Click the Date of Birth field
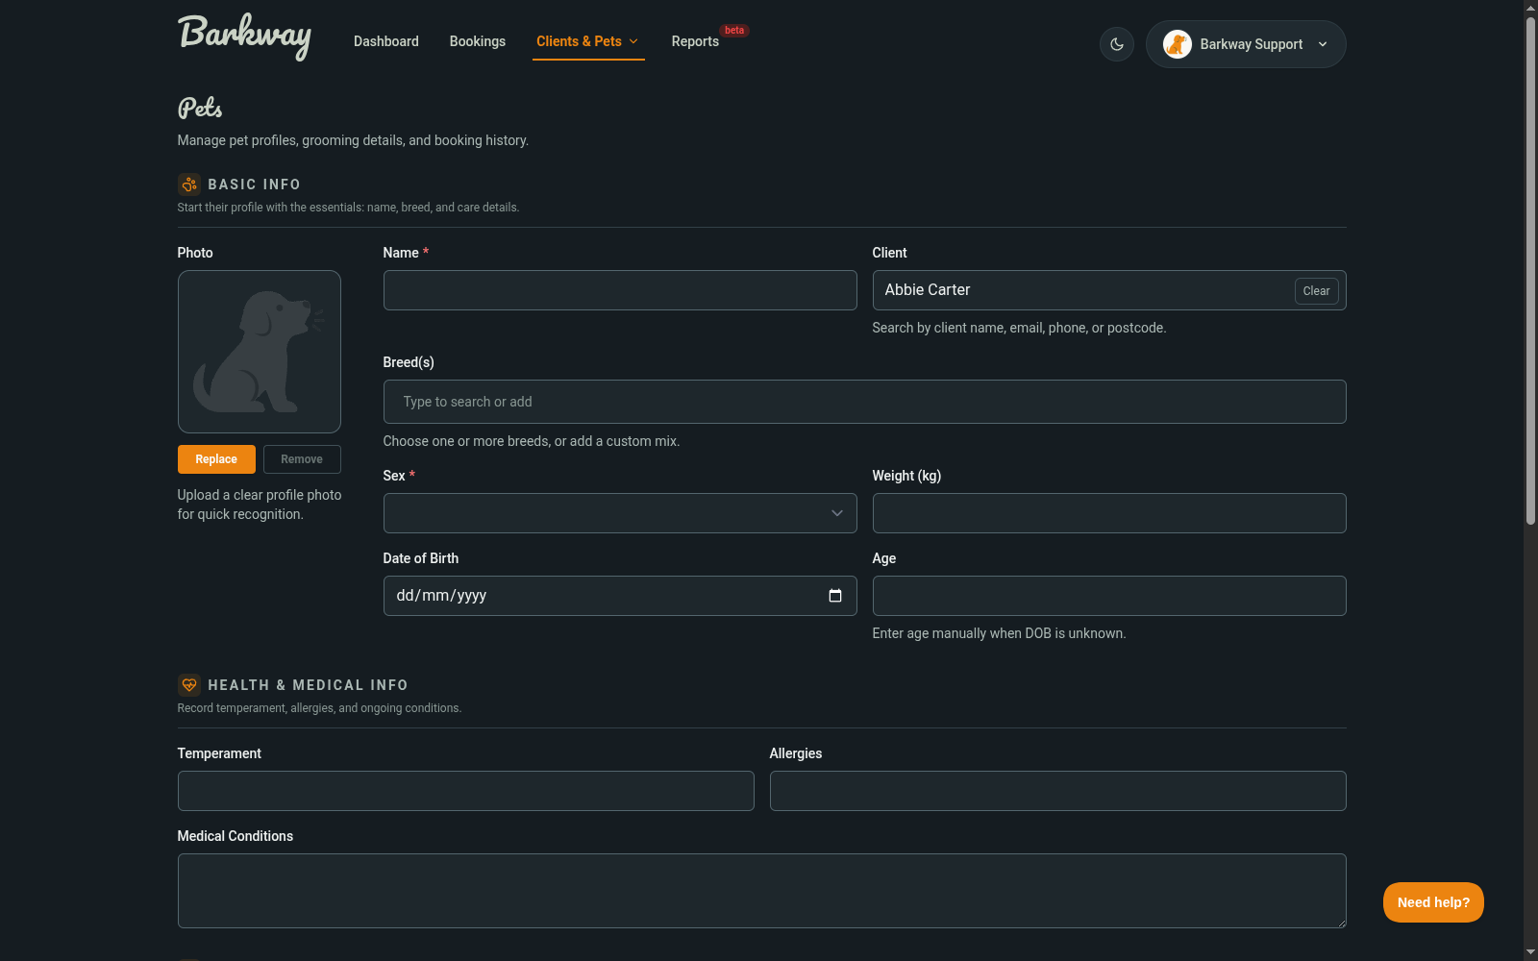Viewport: 1538px width, 961px height. click(x=620, y=596)
